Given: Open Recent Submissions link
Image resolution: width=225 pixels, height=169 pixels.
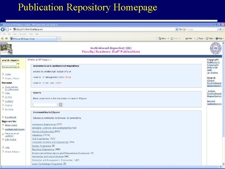Looking at the screenshot, I should click(214, 103).
